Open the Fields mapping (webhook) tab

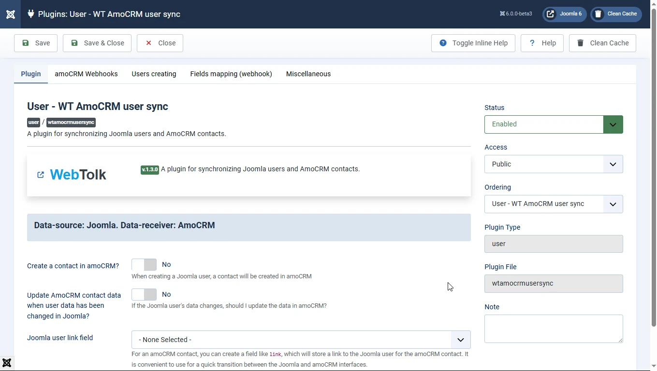231,74
